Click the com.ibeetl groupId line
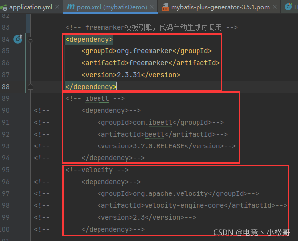Screen dimensions: 298x241 coord(160,122)
